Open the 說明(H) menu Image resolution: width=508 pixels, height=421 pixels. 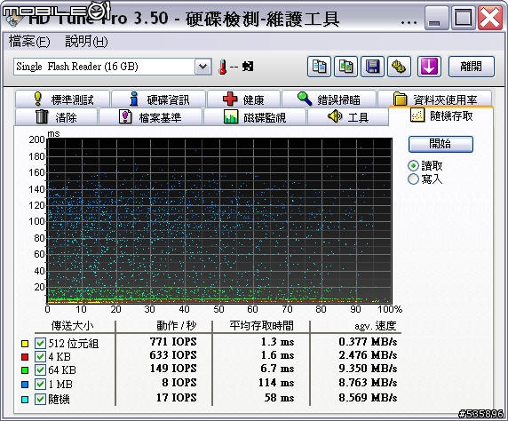(x=86, y=42)
